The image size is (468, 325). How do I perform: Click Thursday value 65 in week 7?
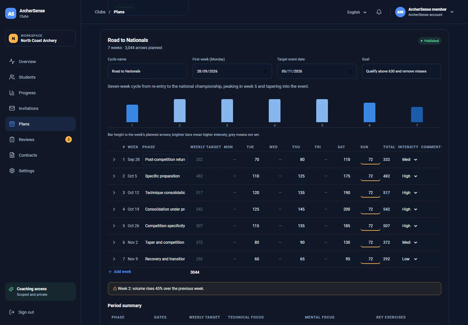pos(302,259)
